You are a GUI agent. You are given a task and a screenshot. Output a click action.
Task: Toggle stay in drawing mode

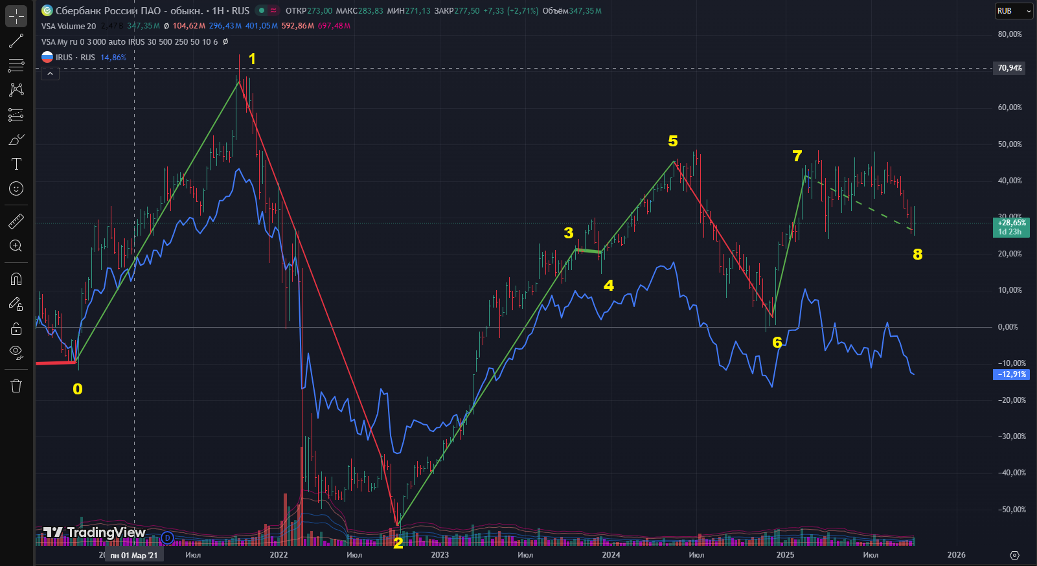16,304
